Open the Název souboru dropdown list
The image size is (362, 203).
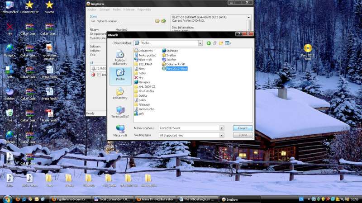221,128
